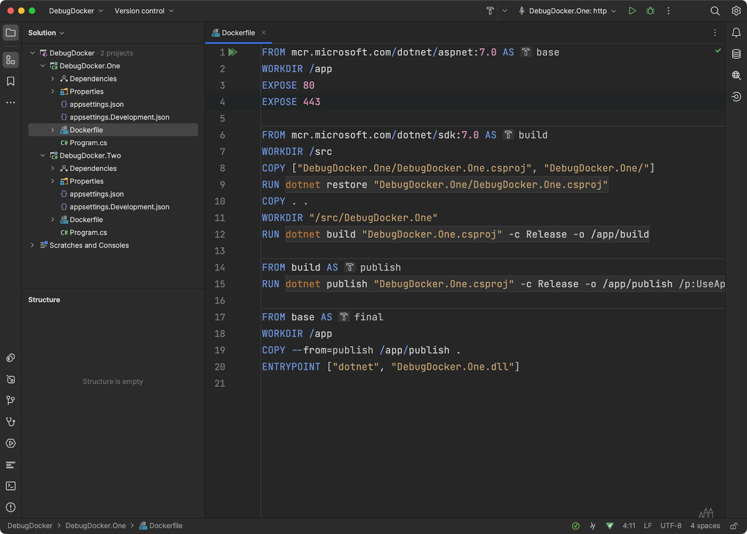Select Program.cs under DebugDocker.One
This screenshot has height=534, width=747.
pyautogui.click(x=88, y=143)
